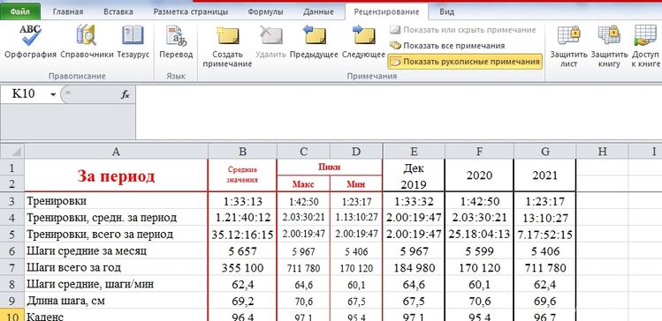Open the Name Box dropdown arrow

coord(53,94)
